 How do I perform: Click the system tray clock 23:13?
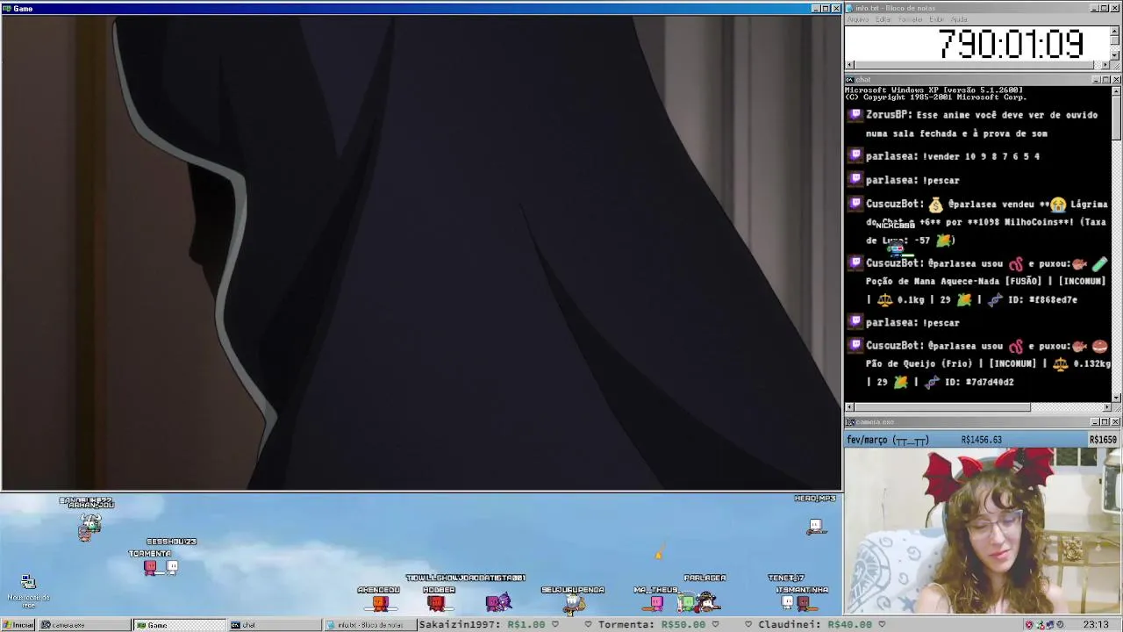(1096, 625)
